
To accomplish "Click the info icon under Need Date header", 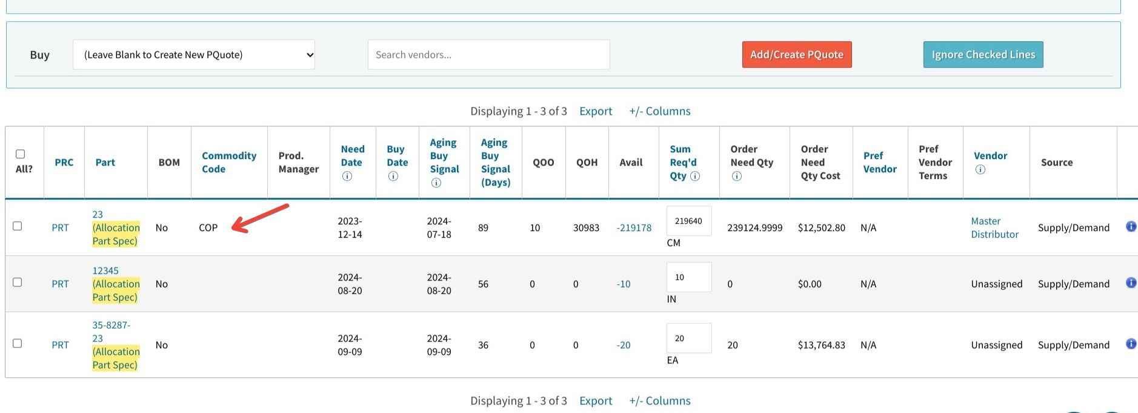I will pyautogui.click(x=347, y=176).
